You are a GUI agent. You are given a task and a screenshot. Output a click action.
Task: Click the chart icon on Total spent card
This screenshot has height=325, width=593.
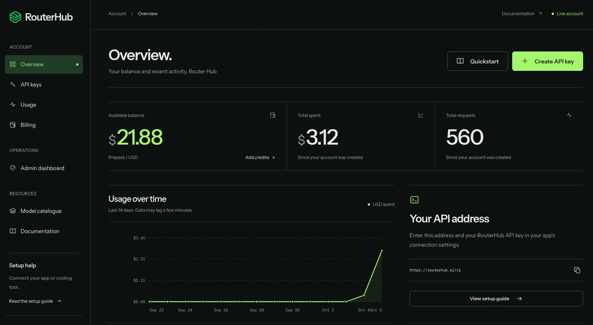click(421, 115)
